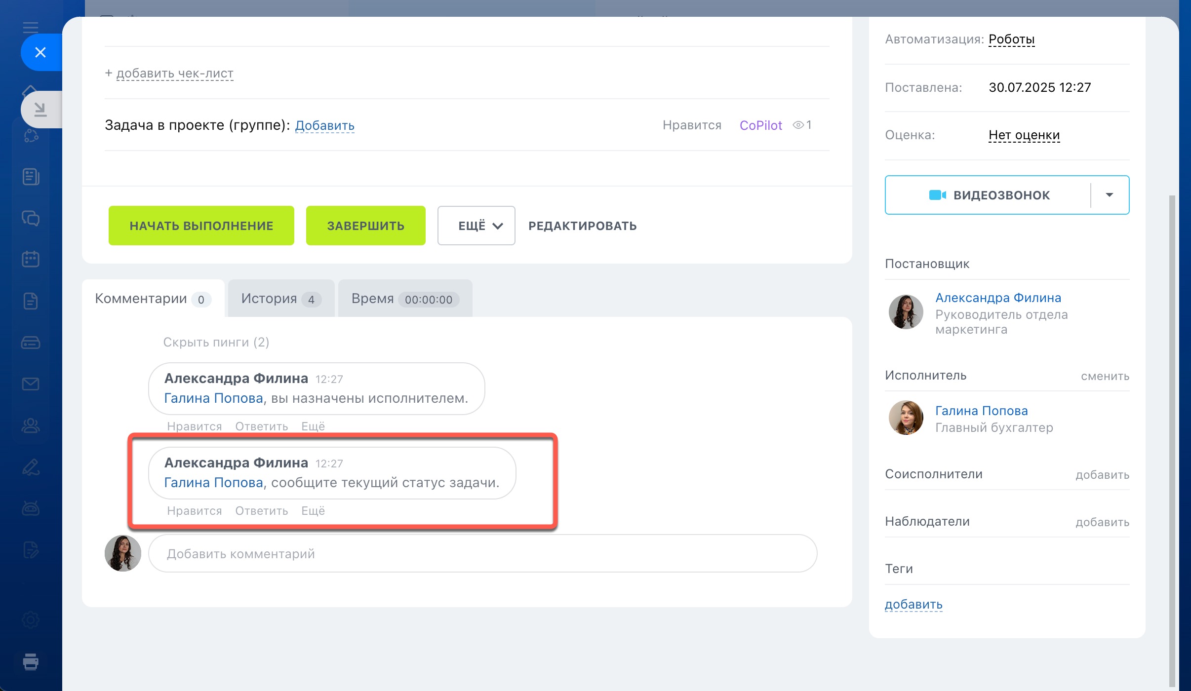Open Ещё under the 'вы назначены исполнителем' comment
Screen dimensions: 1191x691
pyautogui.click(x=313, y=426)
